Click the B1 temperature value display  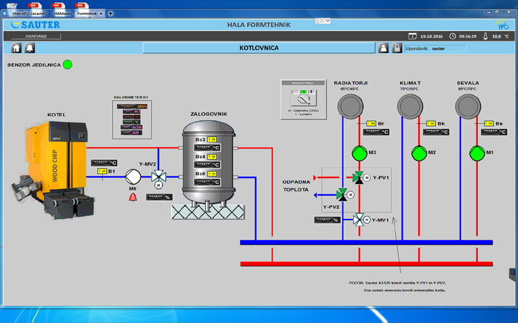coord(104,163)
